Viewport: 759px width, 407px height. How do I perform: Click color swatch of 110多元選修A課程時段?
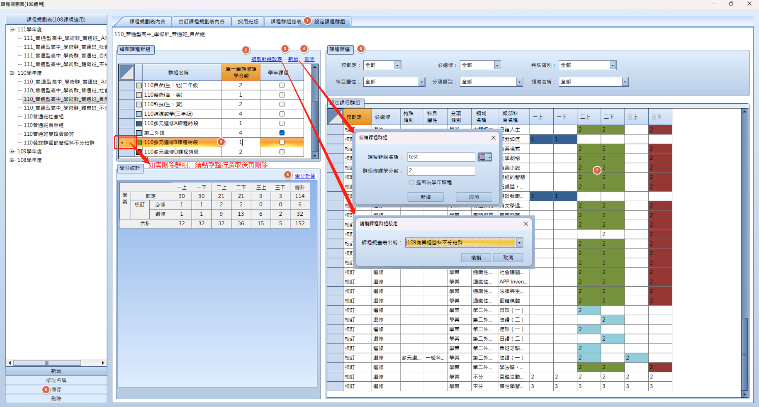139,123
